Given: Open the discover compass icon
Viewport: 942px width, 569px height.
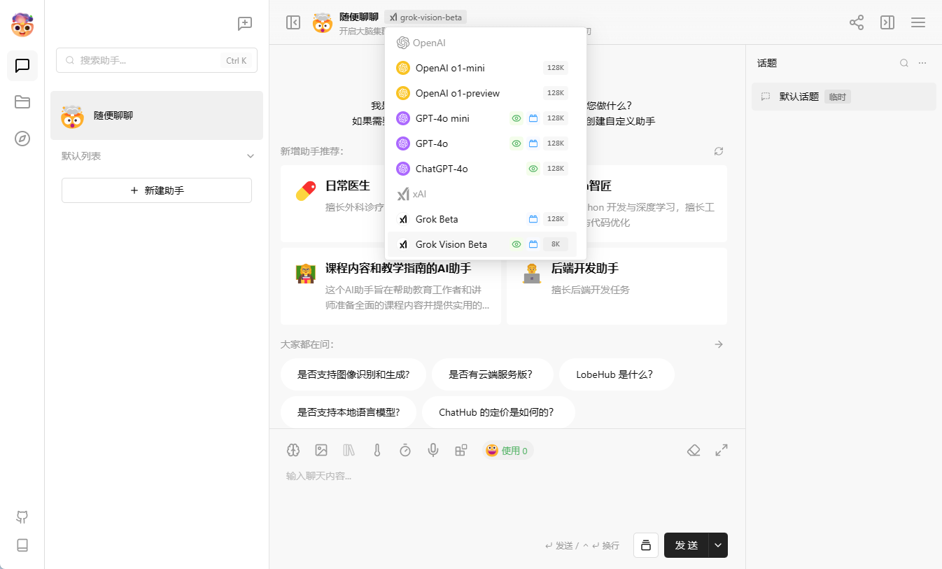Looking at the screenshot, I should [x=22, y=139].
